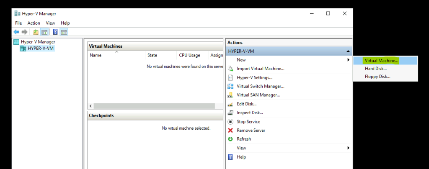
Task: Sort by the CPU Usage column header
Action: coord(192,55)
